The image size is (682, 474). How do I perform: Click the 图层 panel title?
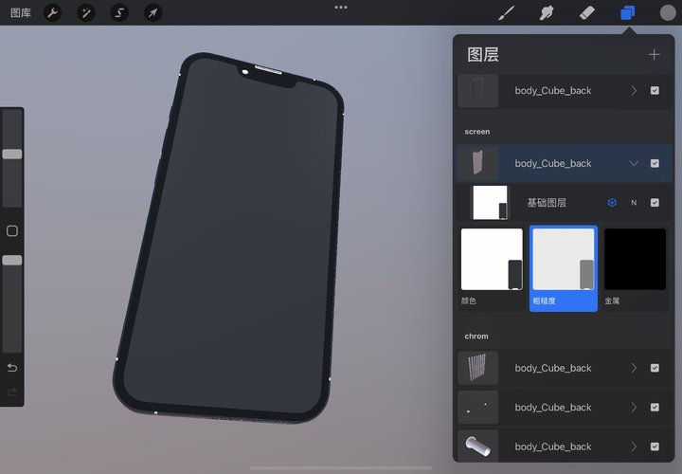[x=483, y=55]
